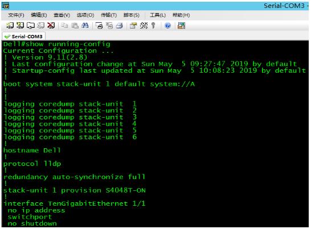Click the Quick Connect lightning icon

point(20,26)
